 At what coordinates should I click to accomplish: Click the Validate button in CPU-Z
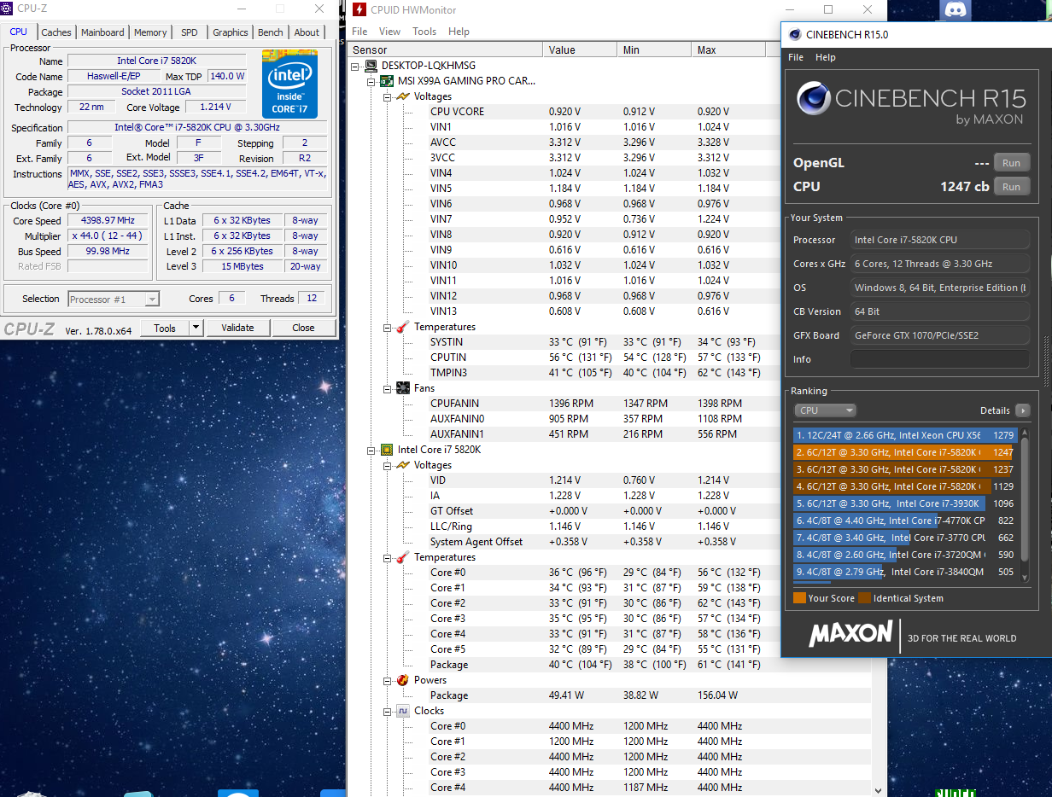(x=237, y=328)
